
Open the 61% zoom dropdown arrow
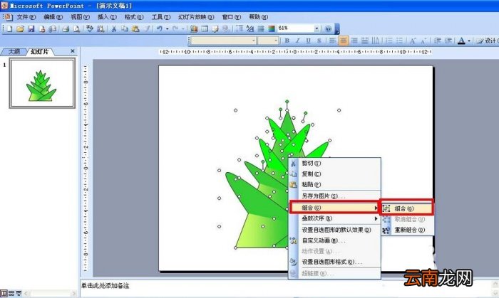317,29
